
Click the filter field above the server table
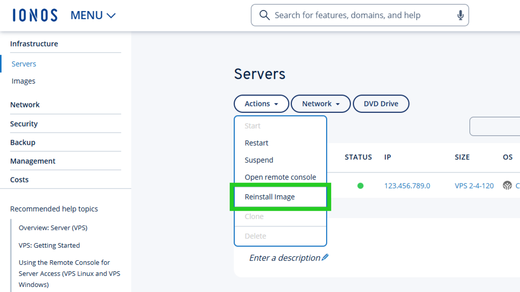pyautogui.click(x=495, y=126)
